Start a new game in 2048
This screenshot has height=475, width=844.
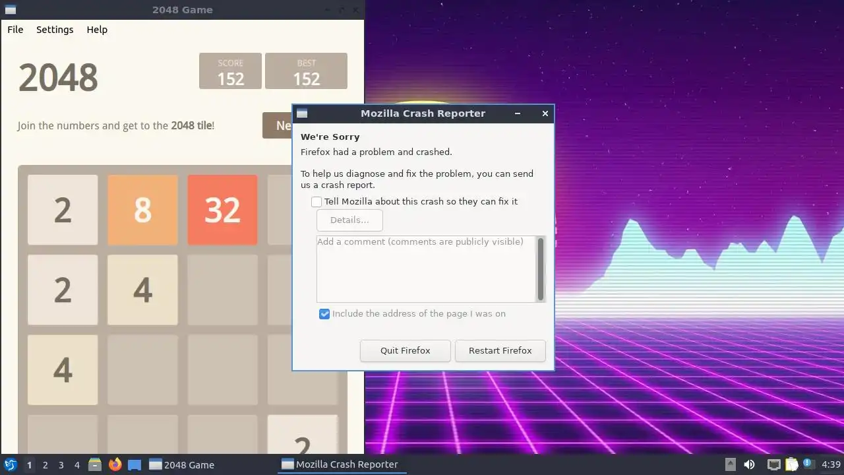click(x=278, y=125)
